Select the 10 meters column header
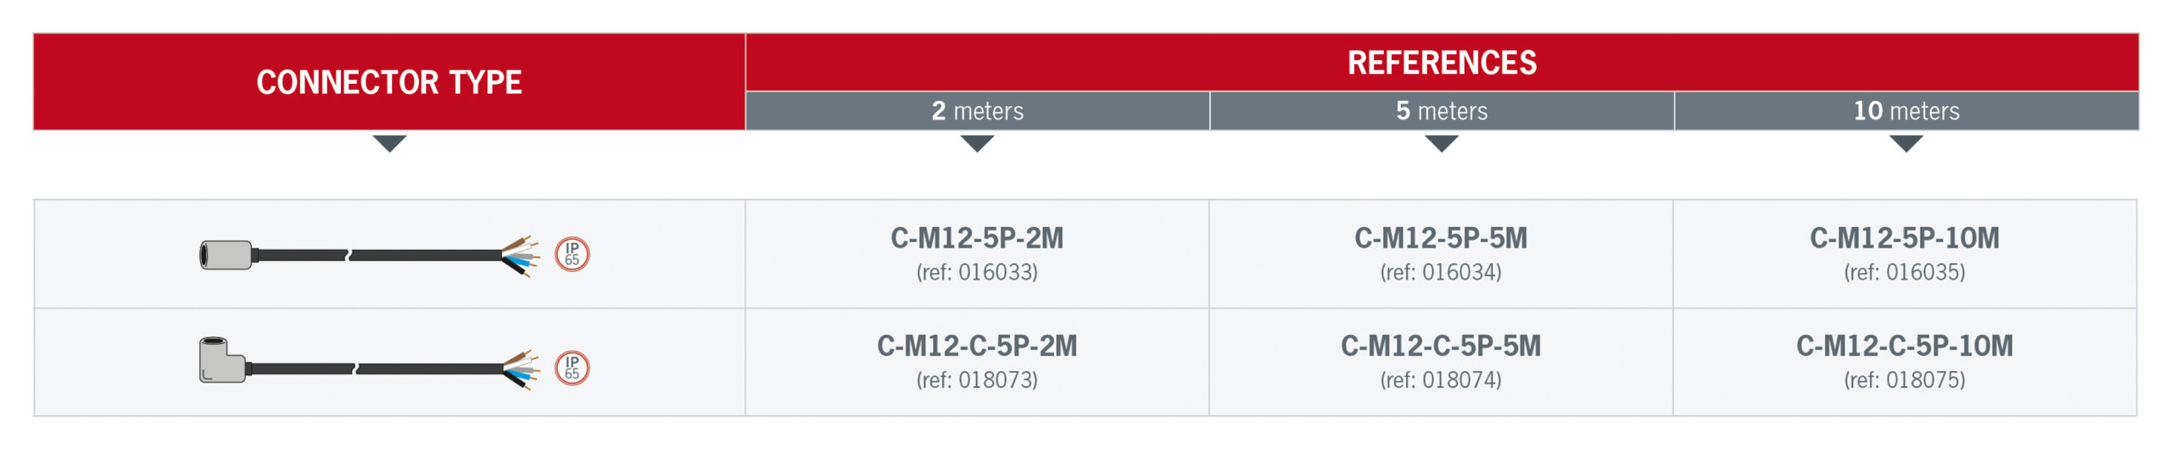2171x449 pixels. (1906, 111)
